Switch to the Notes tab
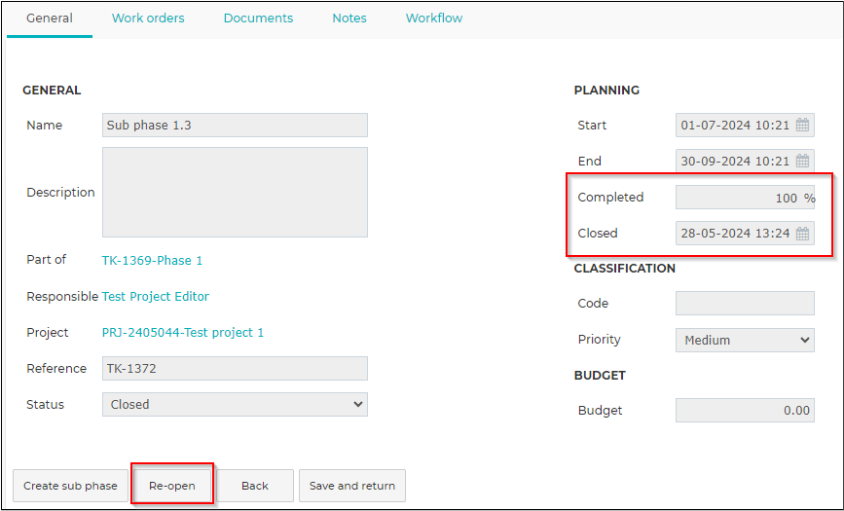Screen dimensions: 844x511 349,18
